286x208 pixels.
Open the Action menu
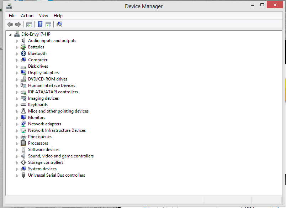pyautogui.click(x=27, y=16)
